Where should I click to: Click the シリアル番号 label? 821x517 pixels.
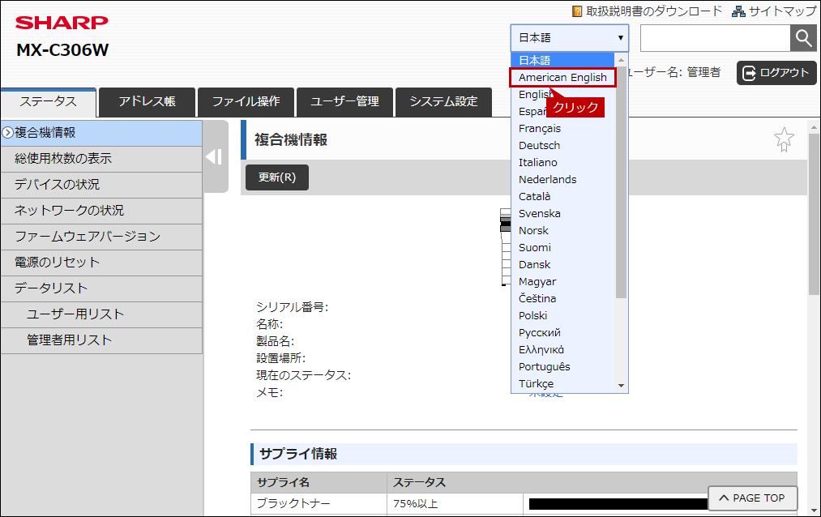click(292, 307)
